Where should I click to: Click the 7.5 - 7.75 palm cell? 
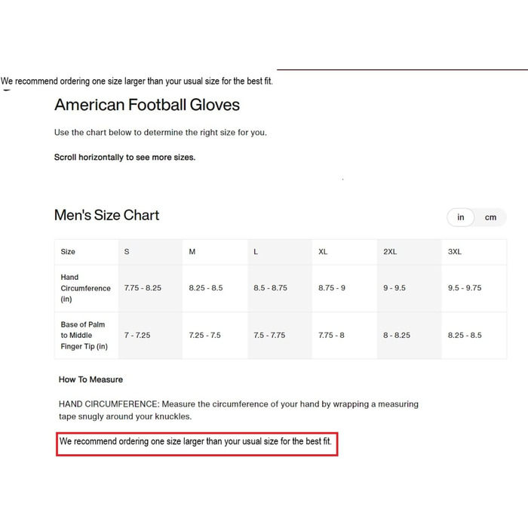(x=269, y=336)
